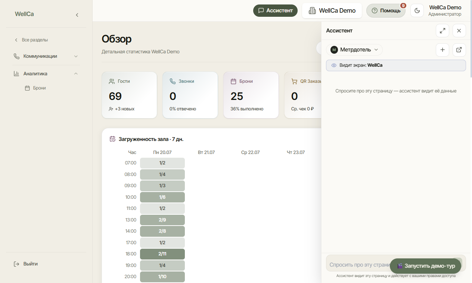Image resolution: width=472 pixels, height=283 pixels.
Task: Click the Чт 23.07 column header
Action: 296,152
